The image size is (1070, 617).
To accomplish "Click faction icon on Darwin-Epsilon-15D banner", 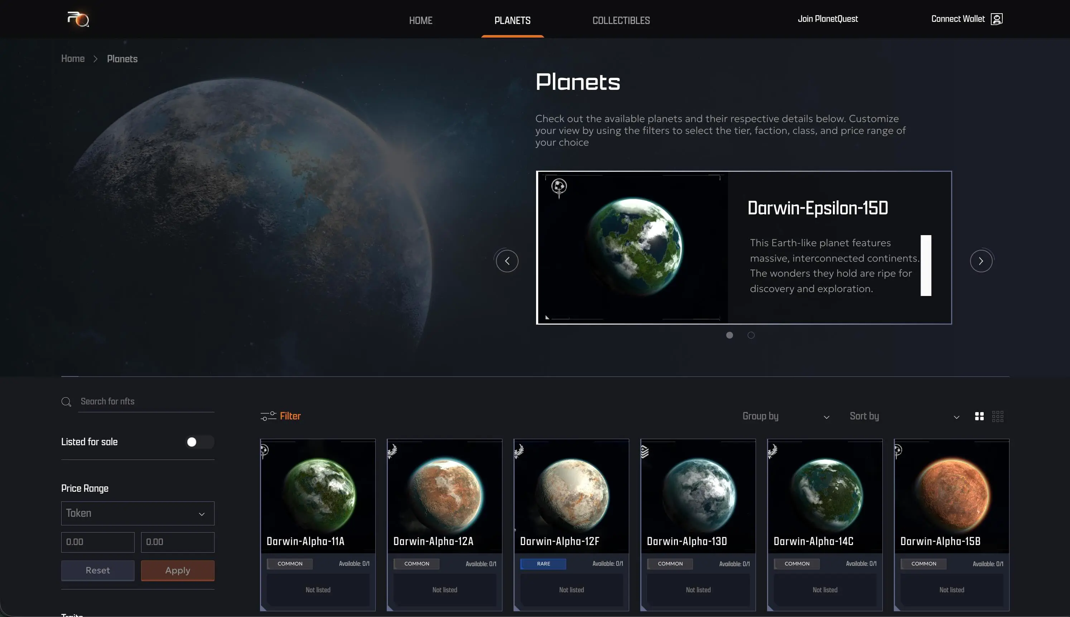I will pos(559,188).
